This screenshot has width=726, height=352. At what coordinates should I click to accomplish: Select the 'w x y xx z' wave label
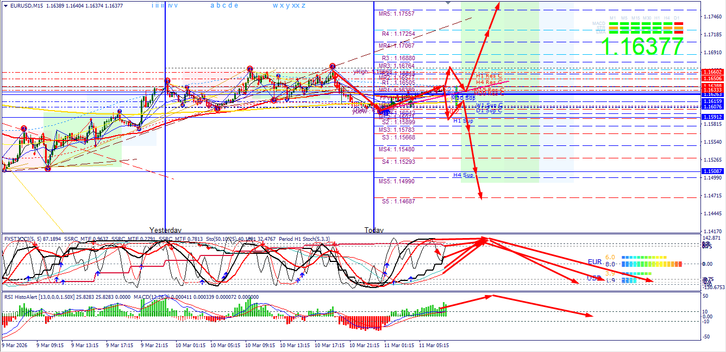coord(289,5)
